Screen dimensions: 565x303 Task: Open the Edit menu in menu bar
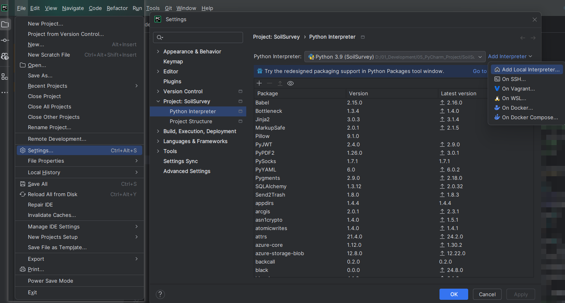pyautogui.click(x=35, y=8)
